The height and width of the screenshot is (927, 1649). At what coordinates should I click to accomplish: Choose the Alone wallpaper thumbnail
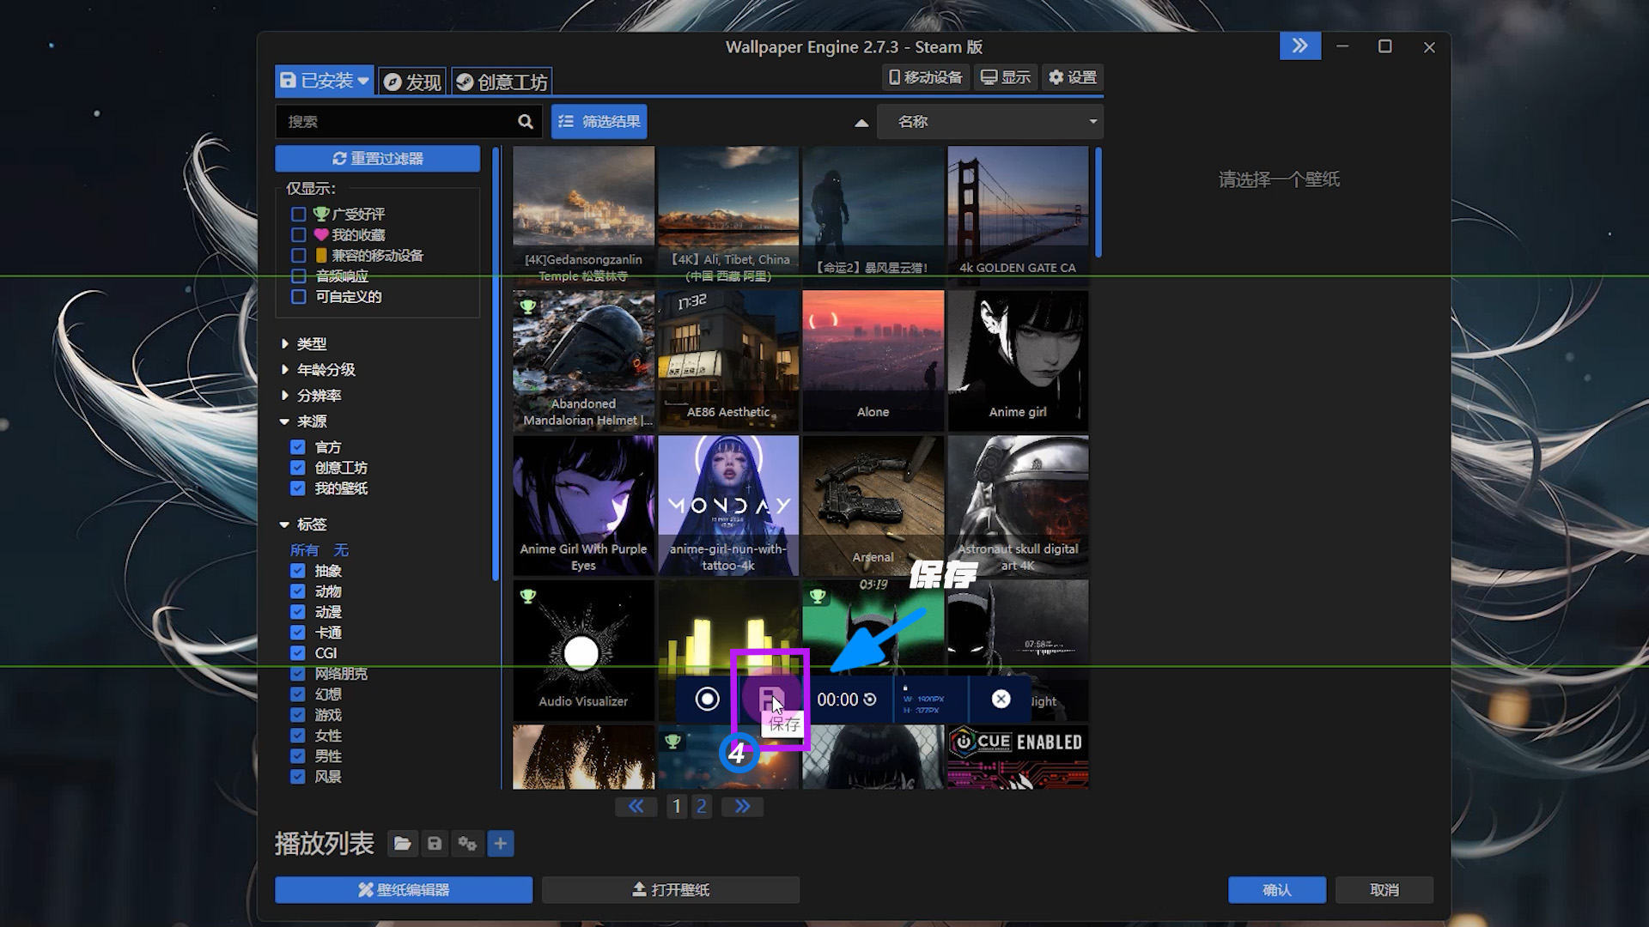(x=873, y=360)
